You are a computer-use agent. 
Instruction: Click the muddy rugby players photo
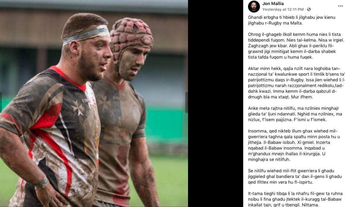(94, 103)
